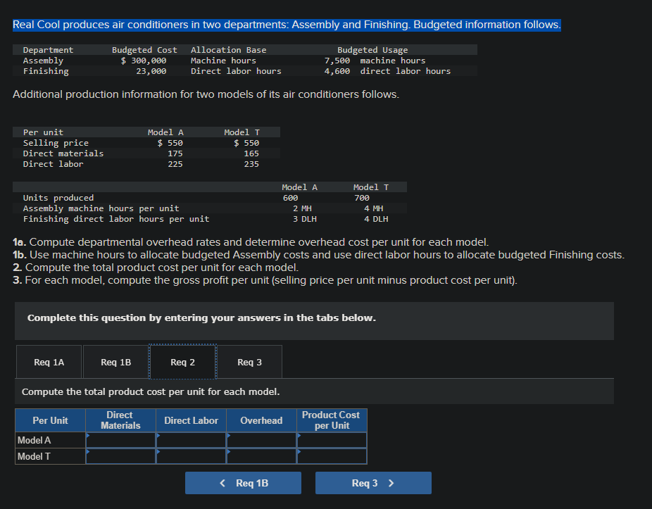Click the '$ 300,000' Assembly budgeted cost
The height and width of the screenshot is (509, 652).
[x=144, y=61]
